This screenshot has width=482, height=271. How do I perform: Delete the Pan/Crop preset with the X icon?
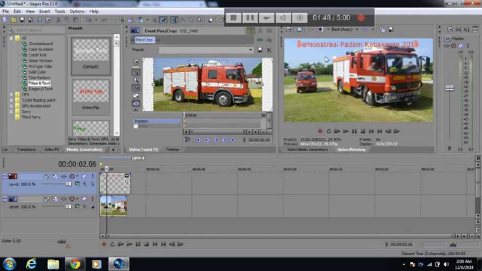[x=269, y=50]
